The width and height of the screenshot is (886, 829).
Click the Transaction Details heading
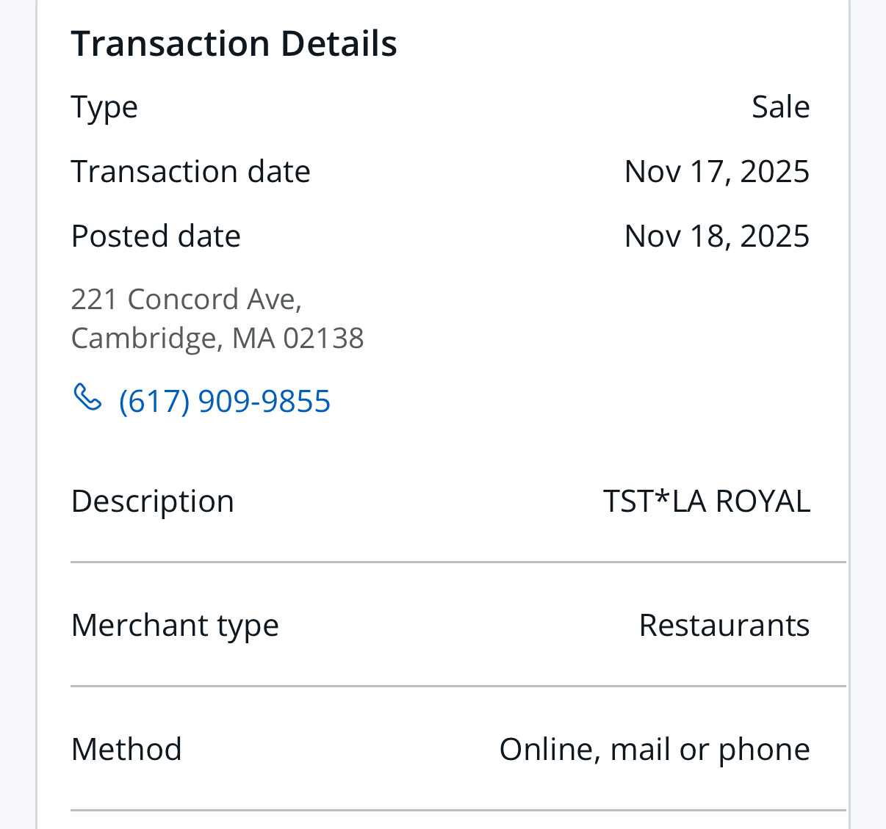tap(234, 43)
